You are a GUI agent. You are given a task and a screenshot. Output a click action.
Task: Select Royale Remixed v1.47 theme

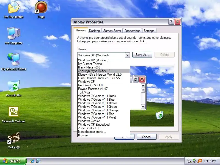pos(104,89)
